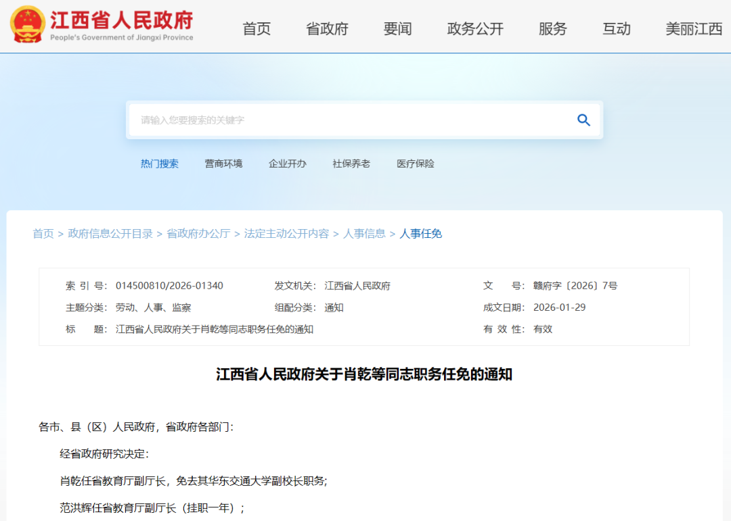The image size is (731, 521).
Task: Go to 政府信息公开目录 breadcrumb link
Action: [x=110, y=234]
